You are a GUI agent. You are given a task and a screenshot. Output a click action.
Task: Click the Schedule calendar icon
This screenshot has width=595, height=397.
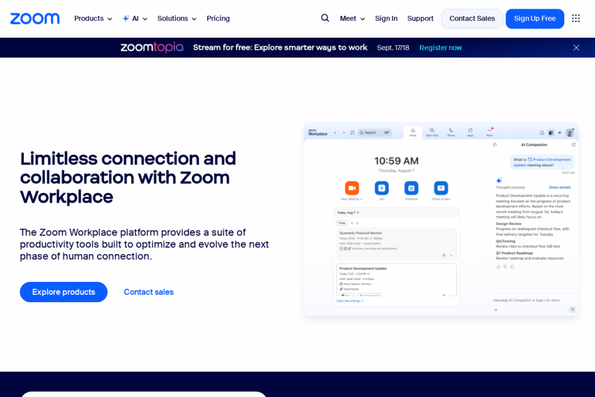(411, 188)
